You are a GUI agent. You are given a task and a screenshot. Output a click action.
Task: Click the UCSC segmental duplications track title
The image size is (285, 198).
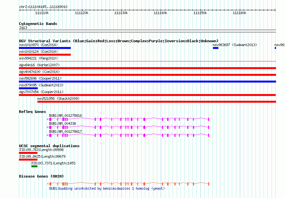click(x=49, y=146)
